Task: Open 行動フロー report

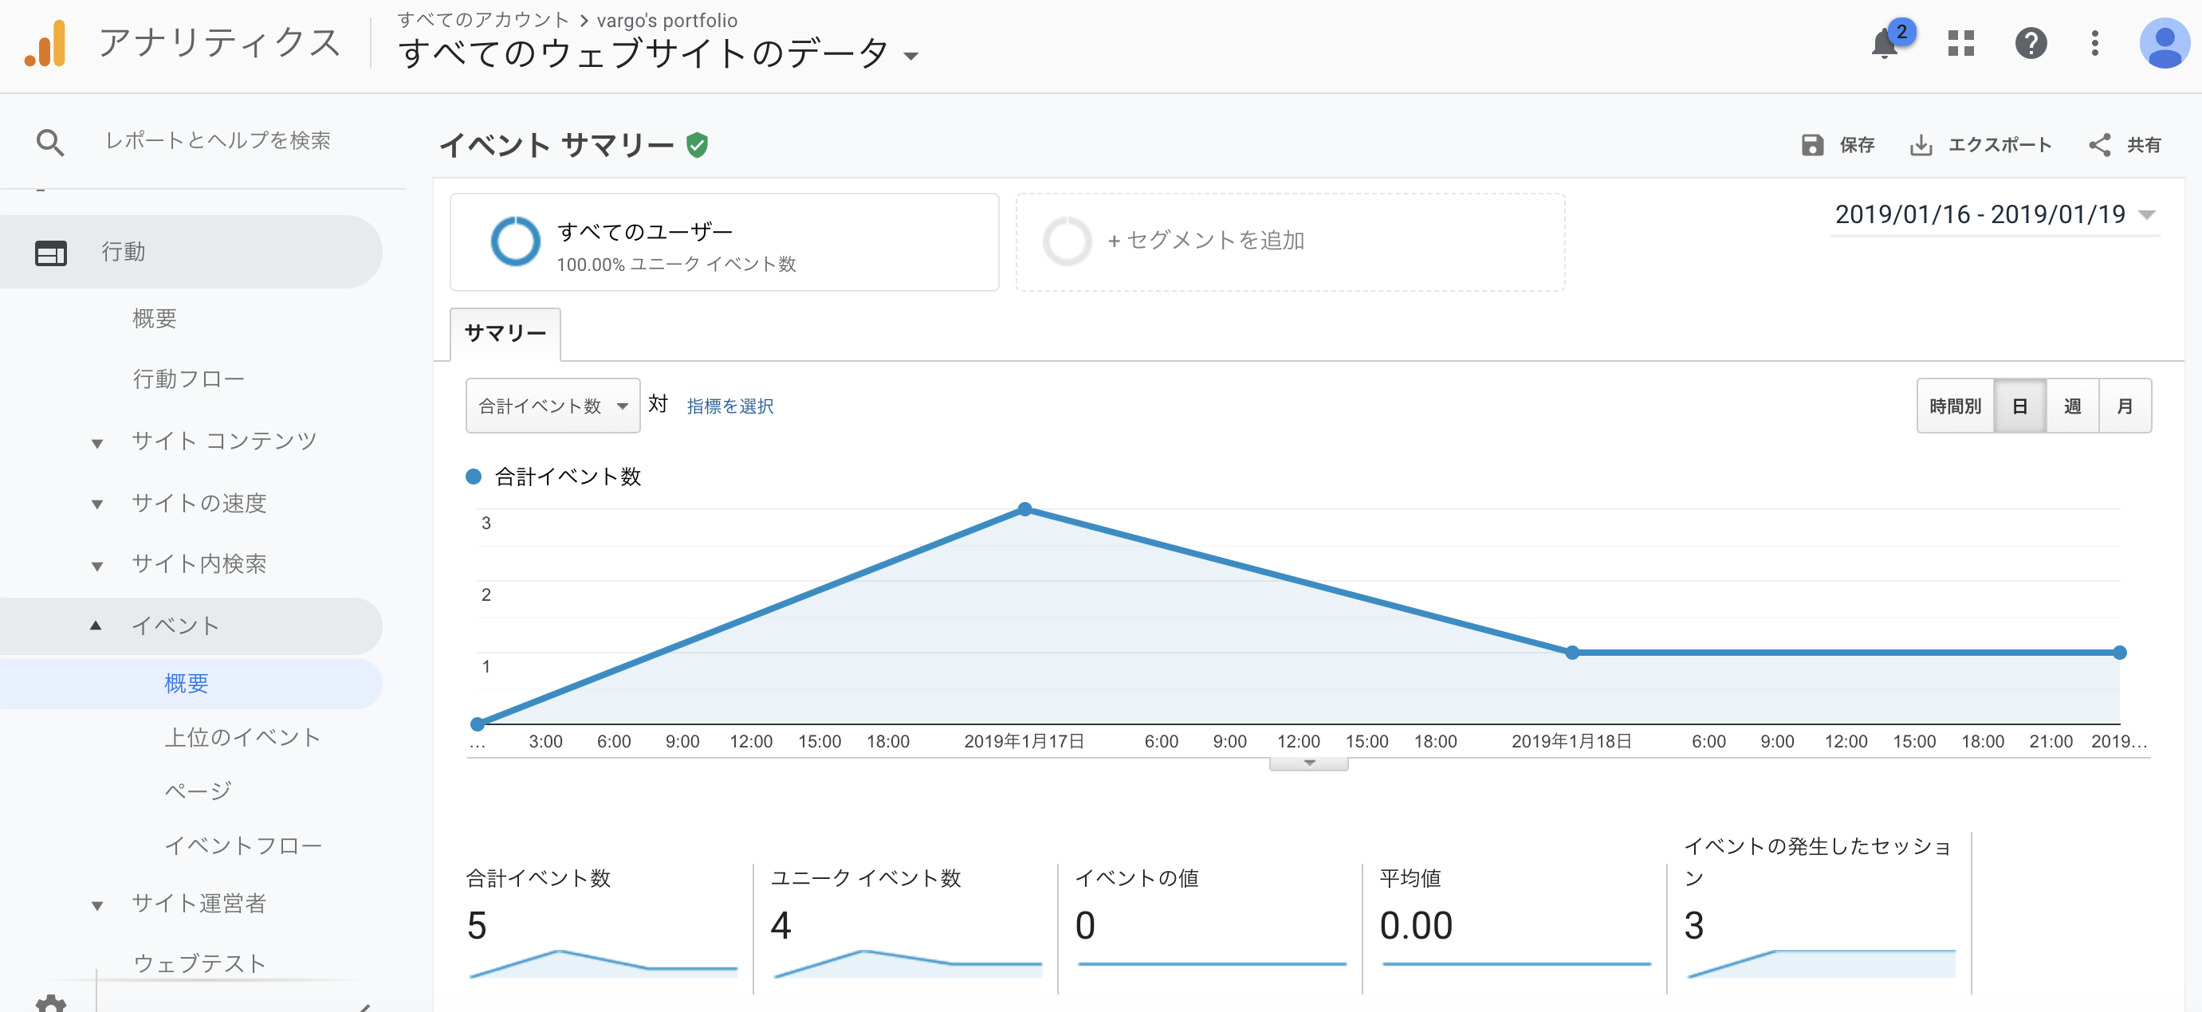Action: click(x=189, y=379)
